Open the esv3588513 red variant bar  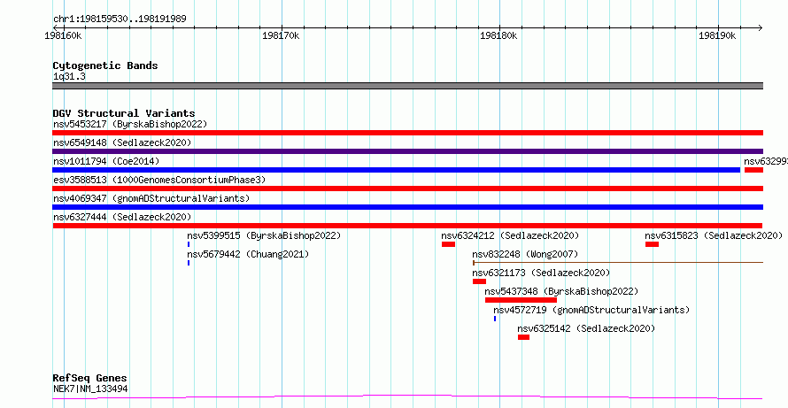(x=407, y=189)
